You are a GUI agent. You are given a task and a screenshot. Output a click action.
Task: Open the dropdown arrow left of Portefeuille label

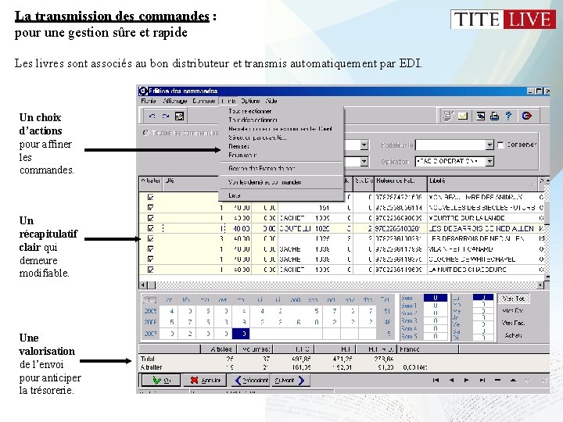[x=364, y=145]
